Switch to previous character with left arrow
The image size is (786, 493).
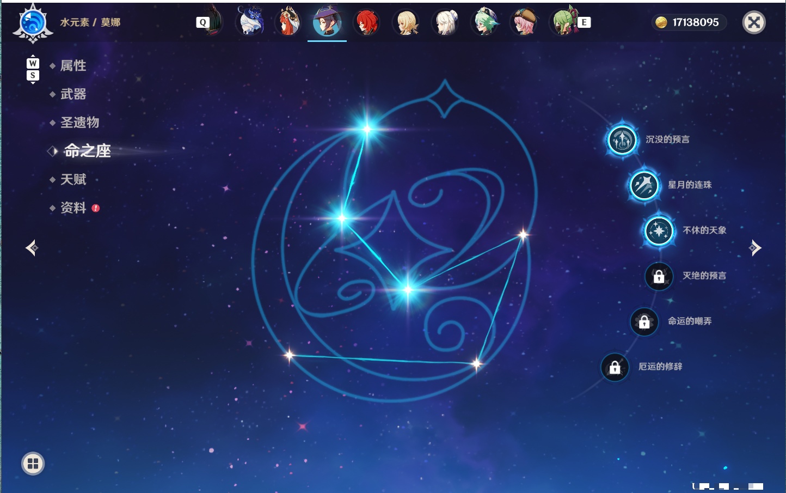[32, 248]
